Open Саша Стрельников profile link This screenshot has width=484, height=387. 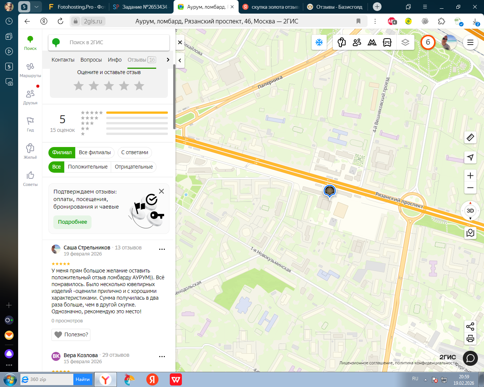coord(87,248)
